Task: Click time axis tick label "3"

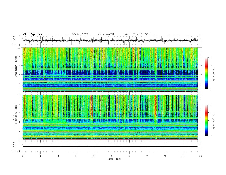Action: point(76,156)
